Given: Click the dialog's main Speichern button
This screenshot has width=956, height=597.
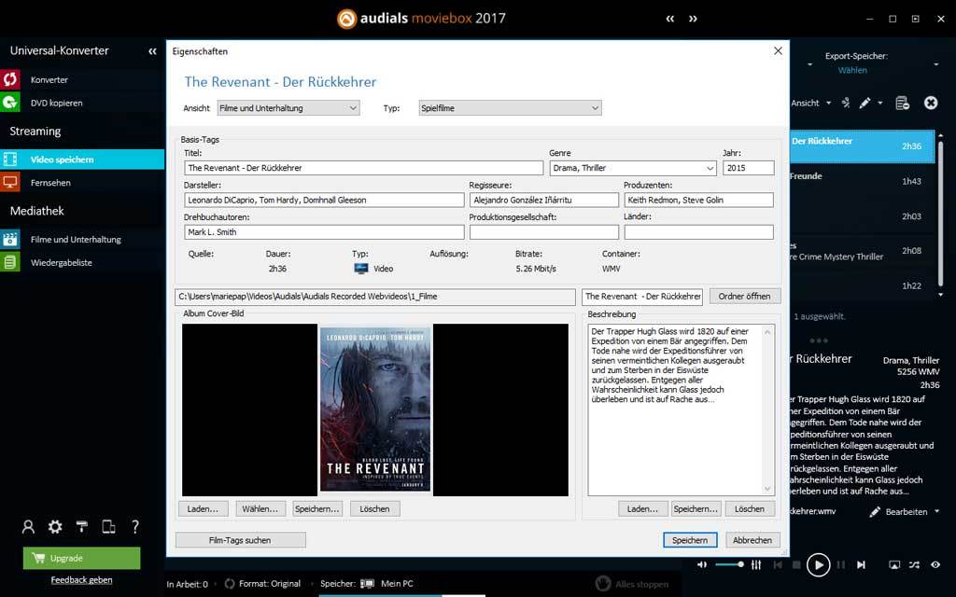Looking at the screenshot, I should tap(690, 540).
